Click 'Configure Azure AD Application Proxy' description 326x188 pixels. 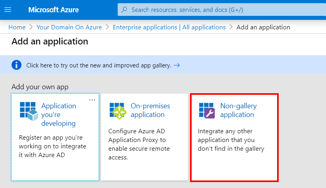tap(139, 144)
